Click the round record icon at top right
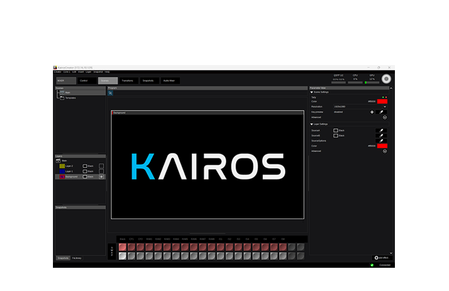The width and height of the screenshot is (449, 291). point(386,78)
